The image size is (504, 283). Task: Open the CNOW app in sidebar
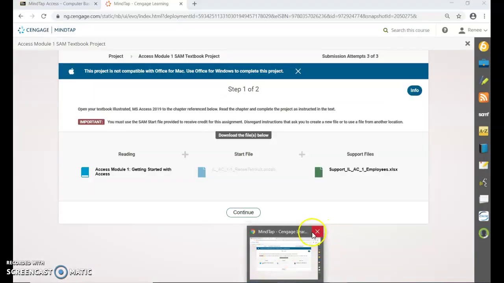484,216
